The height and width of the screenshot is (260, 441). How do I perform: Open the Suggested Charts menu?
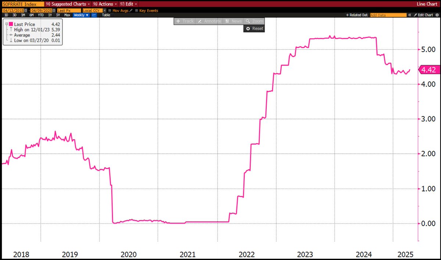point(68,4)
